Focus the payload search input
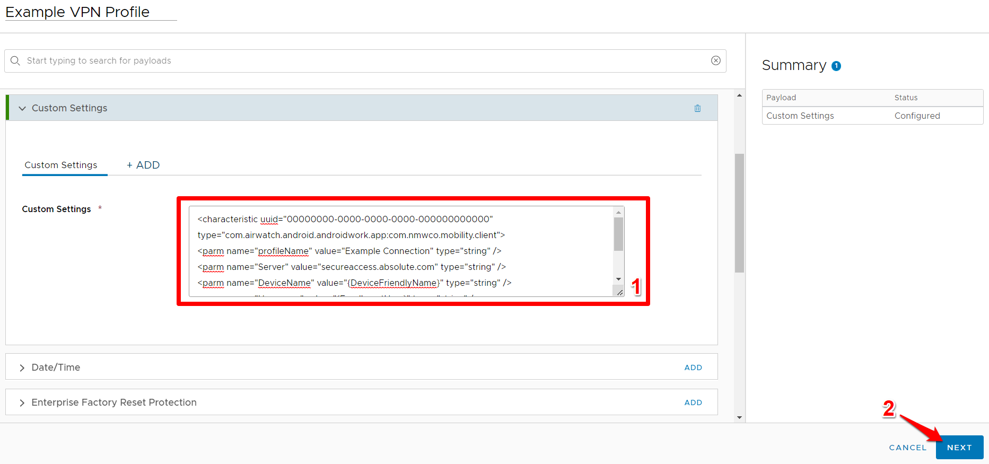Viewport: 989px width, 464px height. tap(365, 60)
